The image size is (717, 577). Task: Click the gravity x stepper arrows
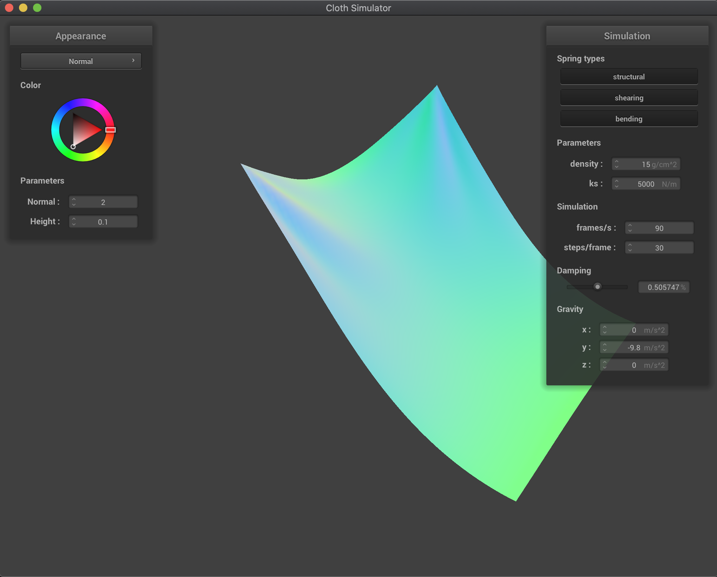pyautogui.click(x=605, y=330)
